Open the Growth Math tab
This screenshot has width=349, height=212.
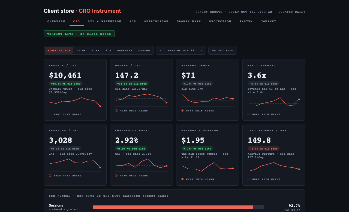pos(189,21)
